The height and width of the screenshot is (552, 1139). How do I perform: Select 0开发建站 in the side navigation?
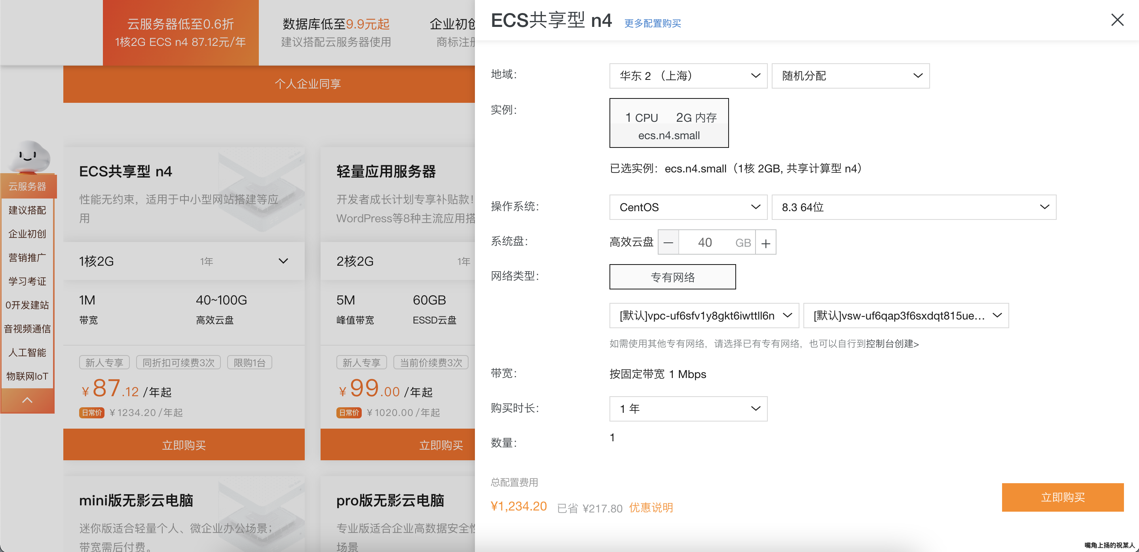[x=27, y=305]
